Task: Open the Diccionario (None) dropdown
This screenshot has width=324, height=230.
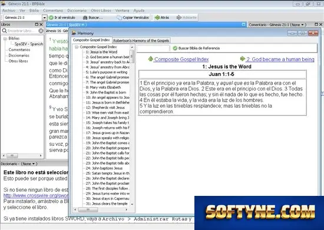Action: (34, 164)
